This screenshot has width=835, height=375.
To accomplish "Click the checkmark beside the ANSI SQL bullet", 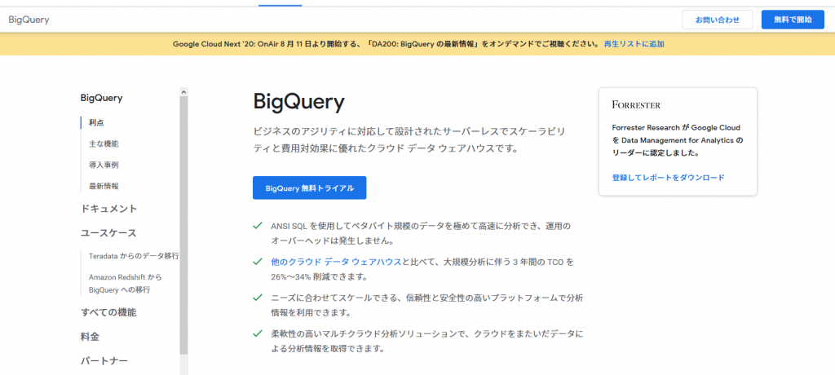I will click(x=258, y=226).
